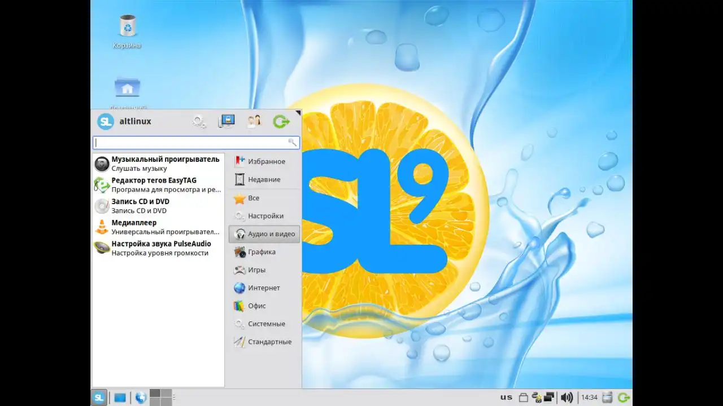Image resolution: width=723 pixels, height=406 pixels.
Task: Launch the Медиаплеер VLC app
Action: tap(158, 227)
